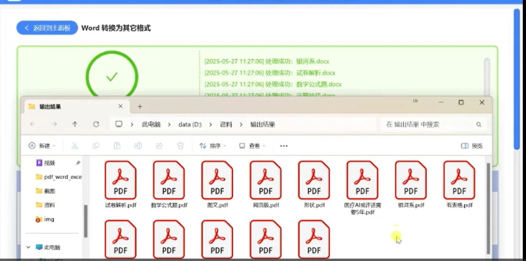526x261 pixels.
Task: Expand the chevron before 此电脑 in breadcrumb
Action: [132, 125]
